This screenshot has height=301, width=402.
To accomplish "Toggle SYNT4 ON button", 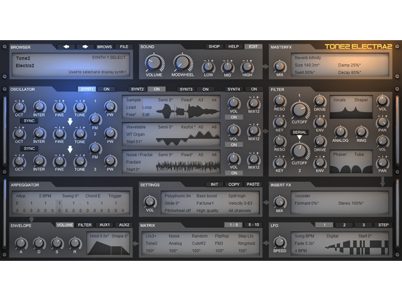I will click(254, 89).
